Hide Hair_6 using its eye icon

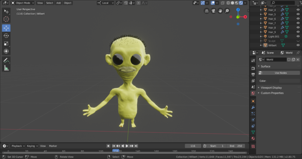click(298, 19)
